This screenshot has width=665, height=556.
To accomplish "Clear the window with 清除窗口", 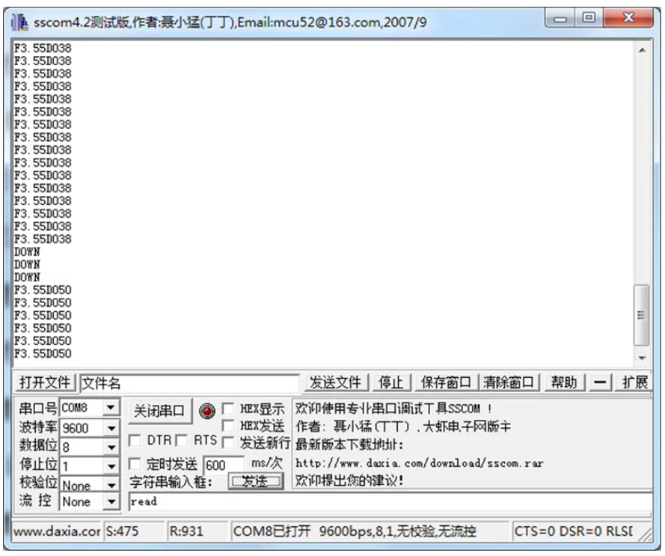I will pos(509,382).
